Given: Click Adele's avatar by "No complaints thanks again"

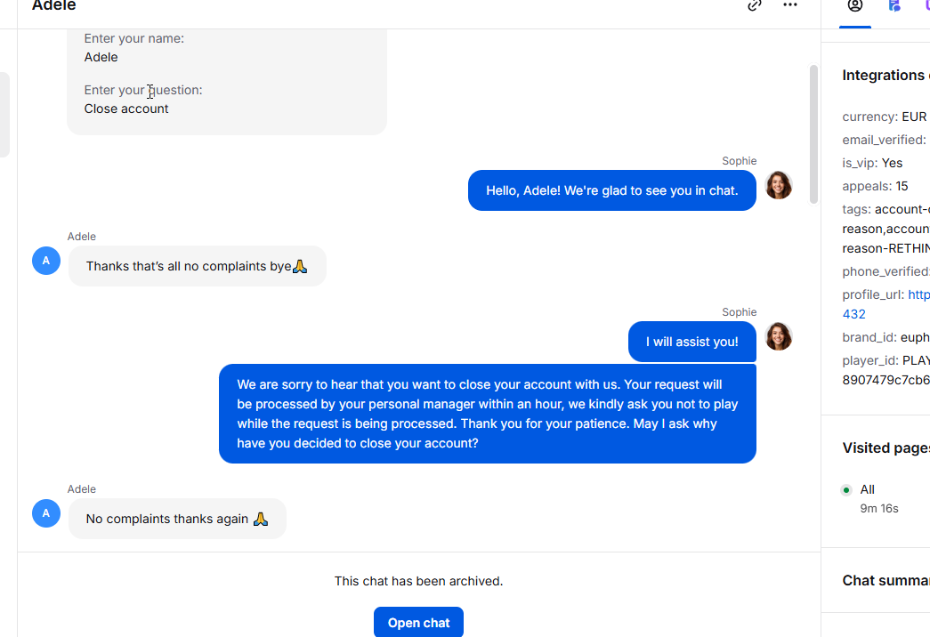Looking at the screenshot, I should tap(46, 513).
